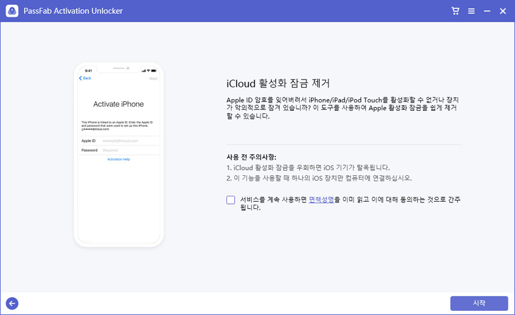Tick the disclaimer agreement checkbox

pos(231,200)
